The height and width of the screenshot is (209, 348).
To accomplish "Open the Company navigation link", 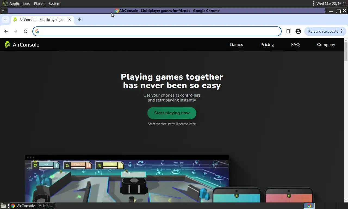I will coord(326,44).
